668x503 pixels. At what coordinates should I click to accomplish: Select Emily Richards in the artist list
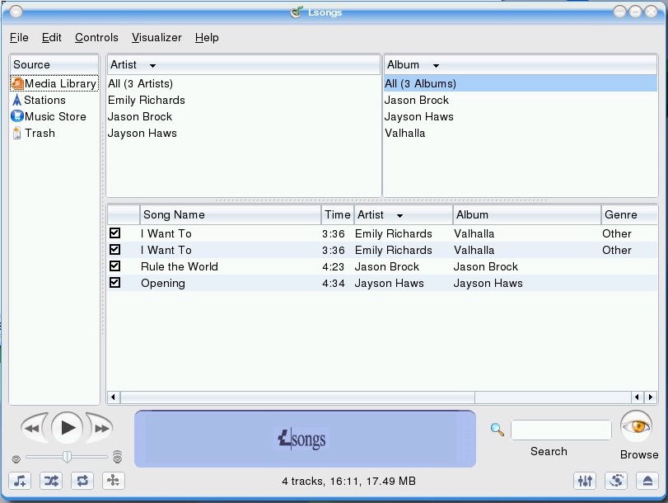(x=147, y=100)
